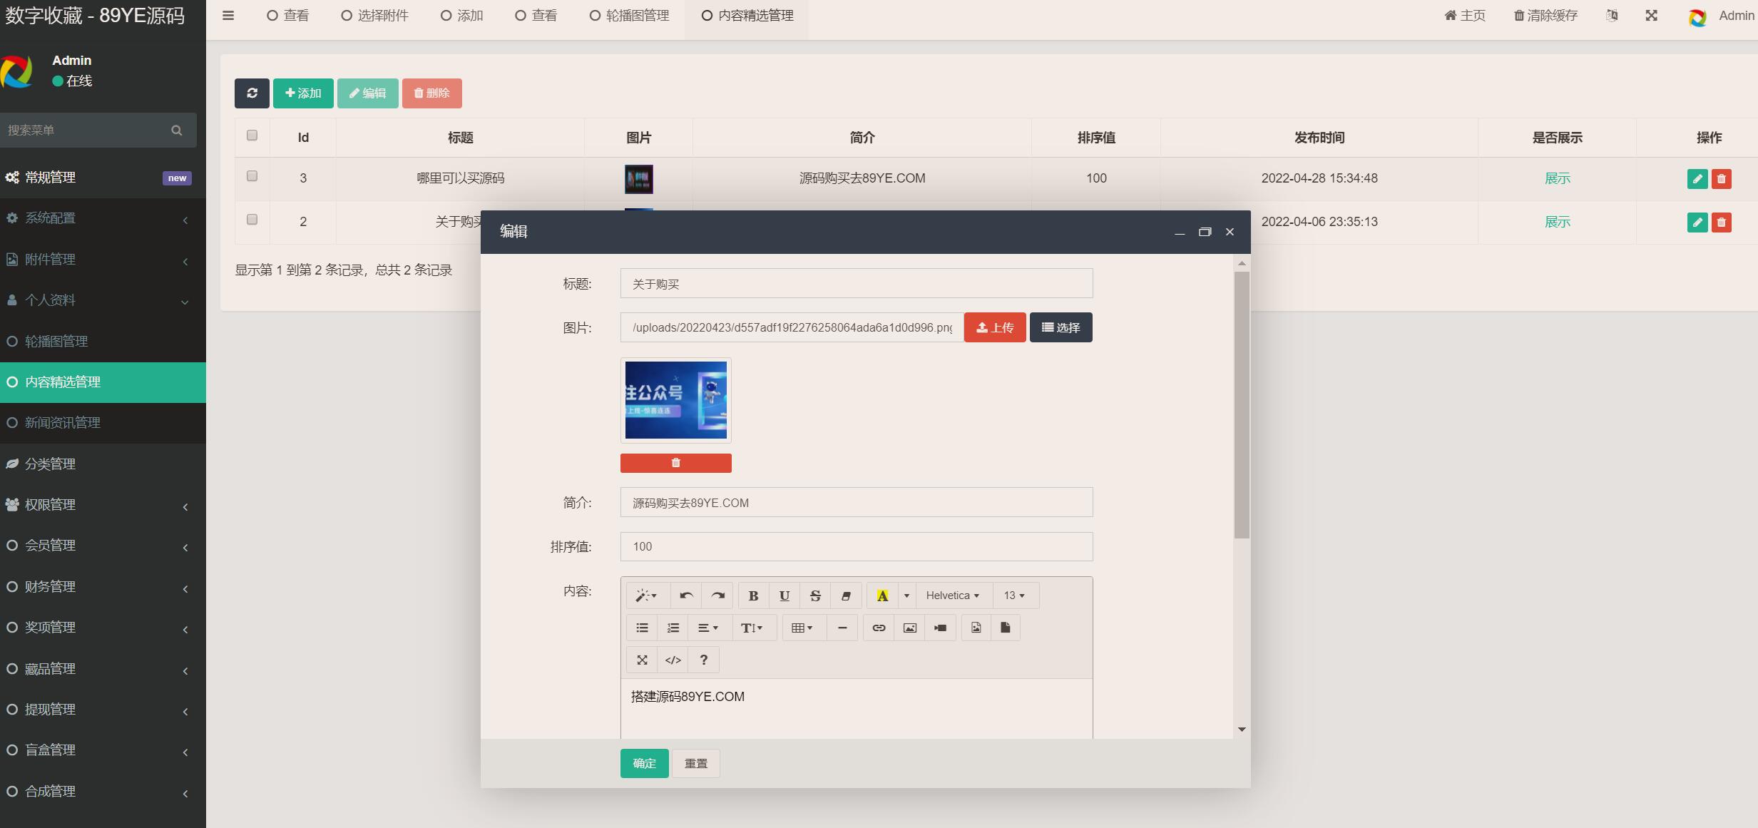Screen dimensions: 1758x828
Task: Click into the 简介 input field
Action: click(x=856, y=503)
